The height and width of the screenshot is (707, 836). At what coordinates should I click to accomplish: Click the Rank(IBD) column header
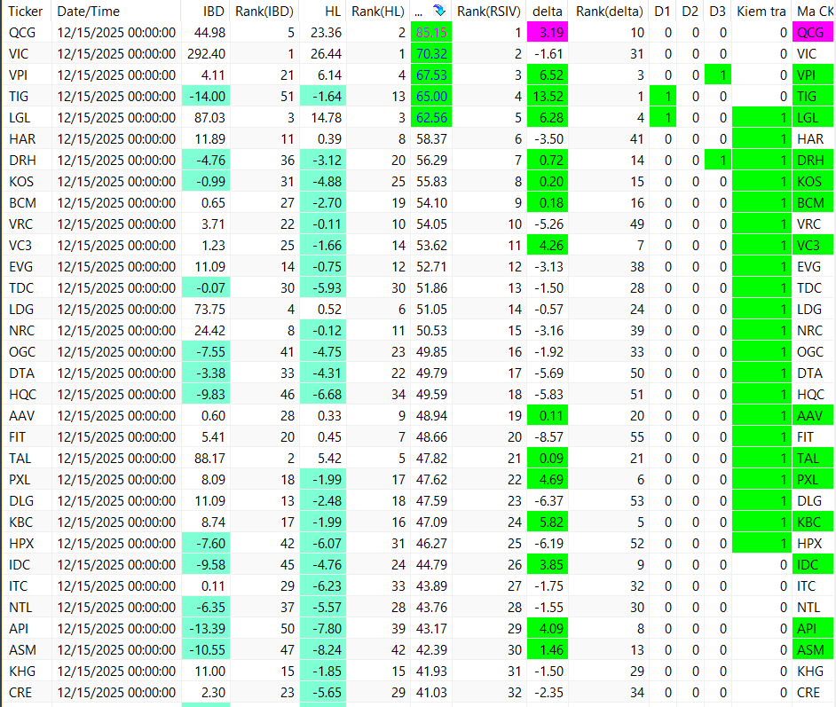pos(264,11)
